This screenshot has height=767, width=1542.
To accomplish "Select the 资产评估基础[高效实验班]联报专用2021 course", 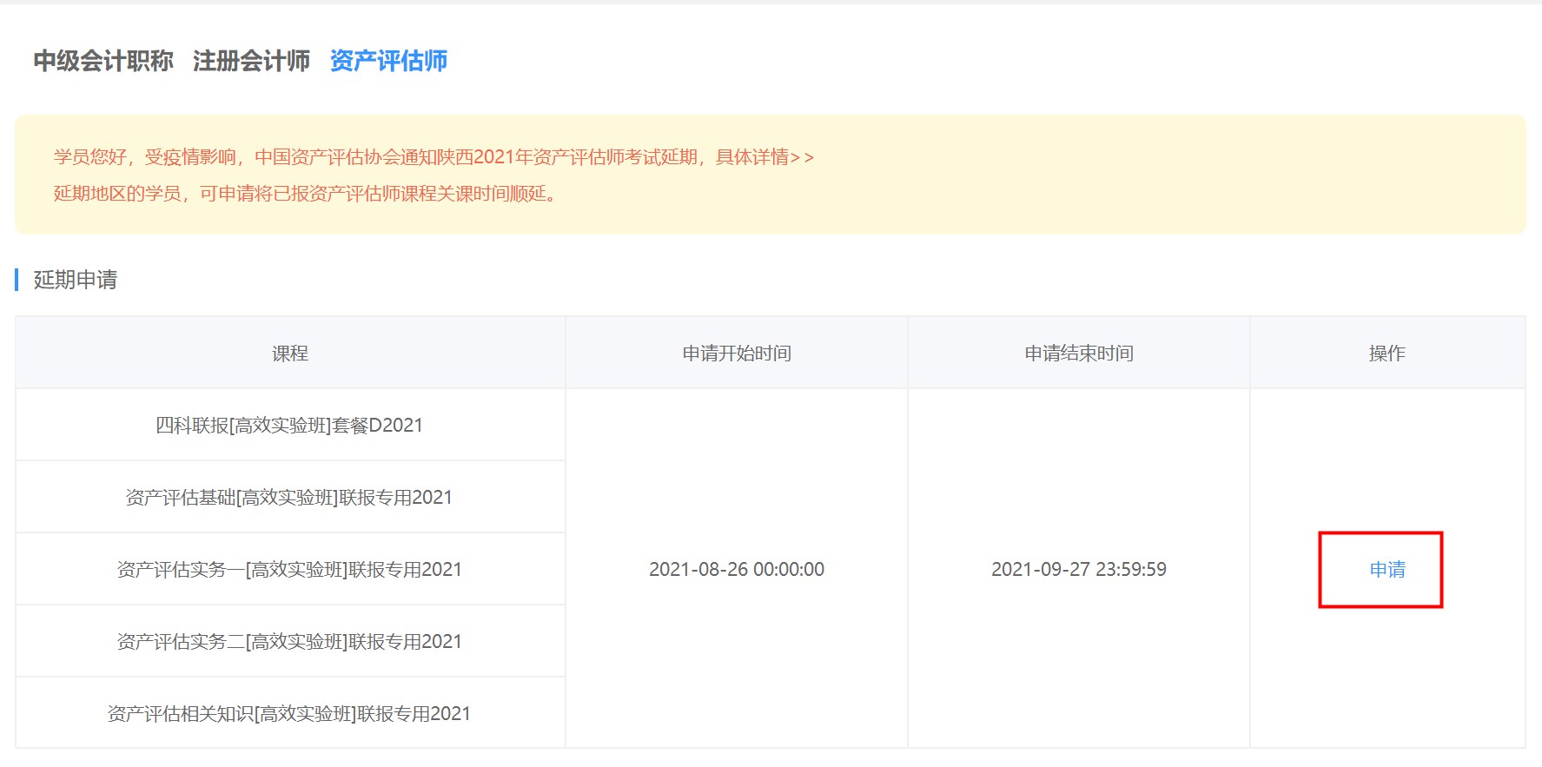I will coord(289,498).
